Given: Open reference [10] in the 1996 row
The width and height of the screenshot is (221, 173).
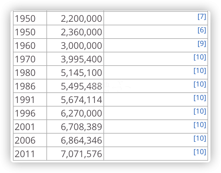Looking at the screenshot, I should point(200,112).
